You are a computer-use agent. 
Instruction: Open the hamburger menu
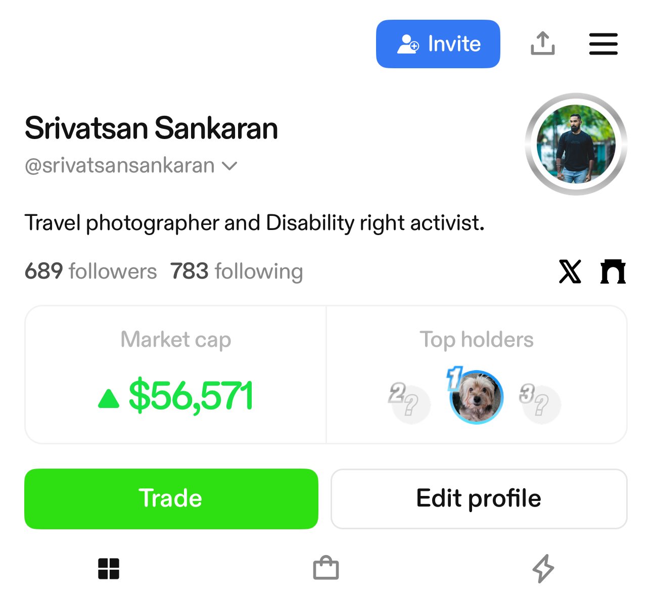click(603, 44)
